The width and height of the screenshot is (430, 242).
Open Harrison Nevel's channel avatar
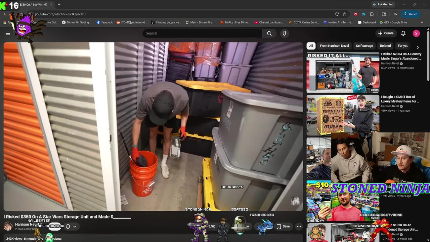(x=8, y=226)
